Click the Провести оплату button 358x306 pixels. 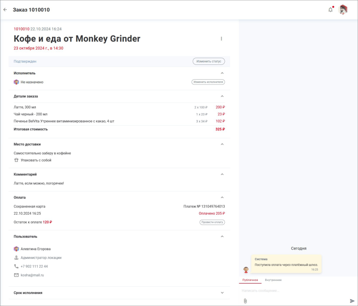[212, 222]
